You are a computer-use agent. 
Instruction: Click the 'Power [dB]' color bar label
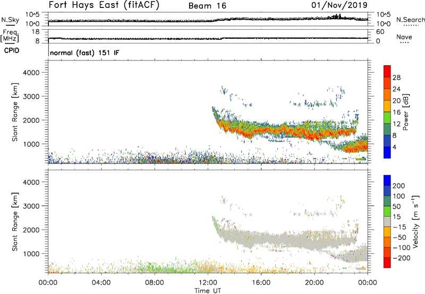[x=406, y=112]
